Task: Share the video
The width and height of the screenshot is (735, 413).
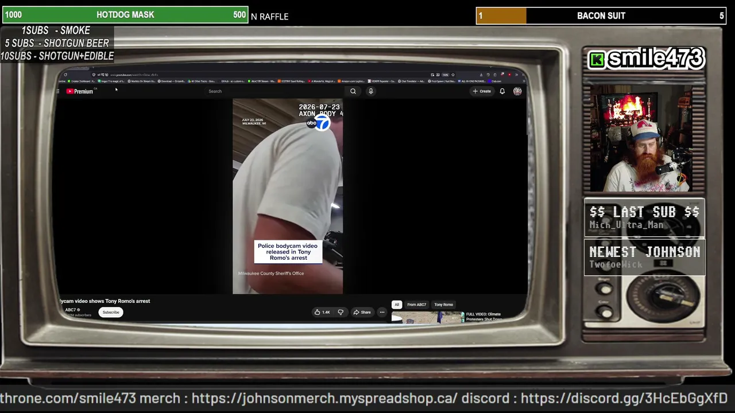Action: coord(362,312)
